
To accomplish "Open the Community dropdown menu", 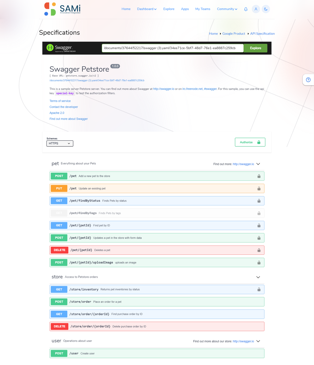I will tap(227, 9).
